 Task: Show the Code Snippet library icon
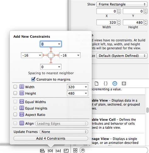tap(106, 83)
